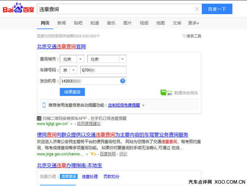Click the license plate number input field
Screen dimensions: 247x186
click(x=103, y=70)
